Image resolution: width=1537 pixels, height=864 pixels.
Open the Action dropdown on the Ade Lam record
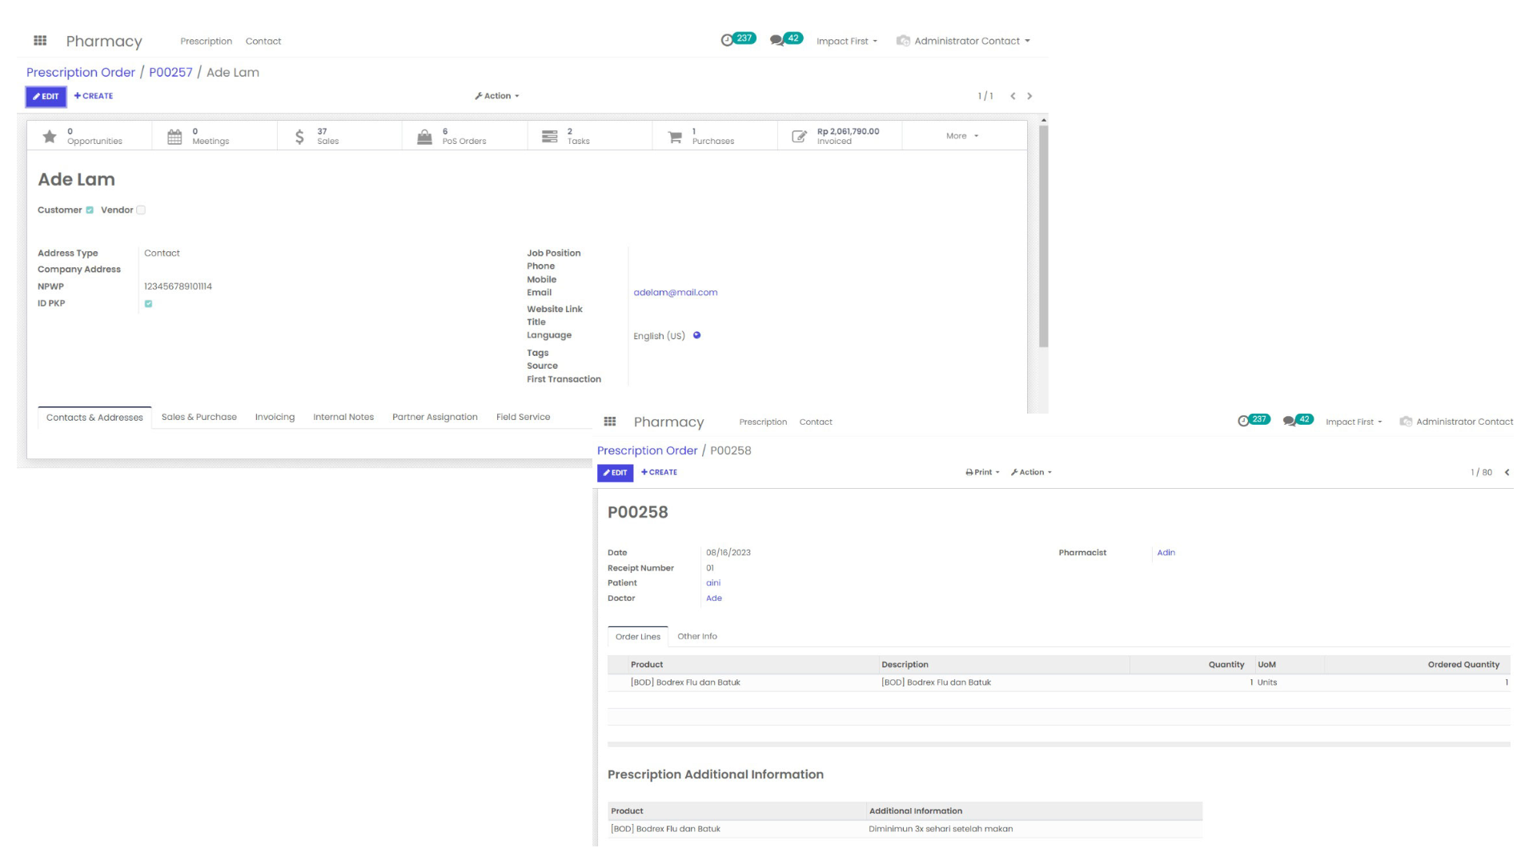pyautogui.click(x=497, y=96)
